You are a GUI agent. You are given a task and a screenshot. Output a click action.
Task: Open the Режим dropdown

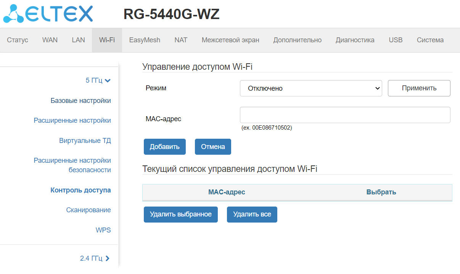point(311,88)
